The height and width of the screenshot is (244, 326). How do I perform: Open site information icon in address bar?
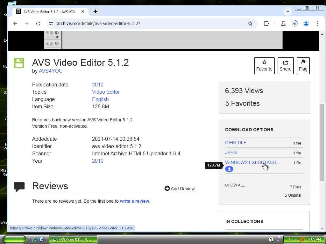coord(51,24)
